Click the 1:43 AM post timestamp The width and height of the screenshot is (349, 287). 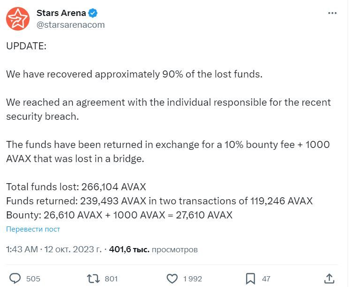pos(22,249)
